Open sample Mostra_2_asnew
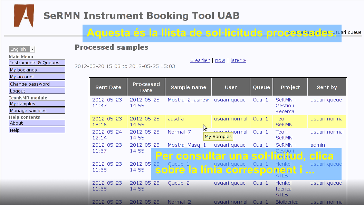This screenshot has height=205, width=364. tap(188, 100)
